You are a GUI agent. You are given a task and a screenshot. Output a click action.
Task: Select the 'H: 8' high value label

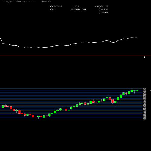click(77, 6)
